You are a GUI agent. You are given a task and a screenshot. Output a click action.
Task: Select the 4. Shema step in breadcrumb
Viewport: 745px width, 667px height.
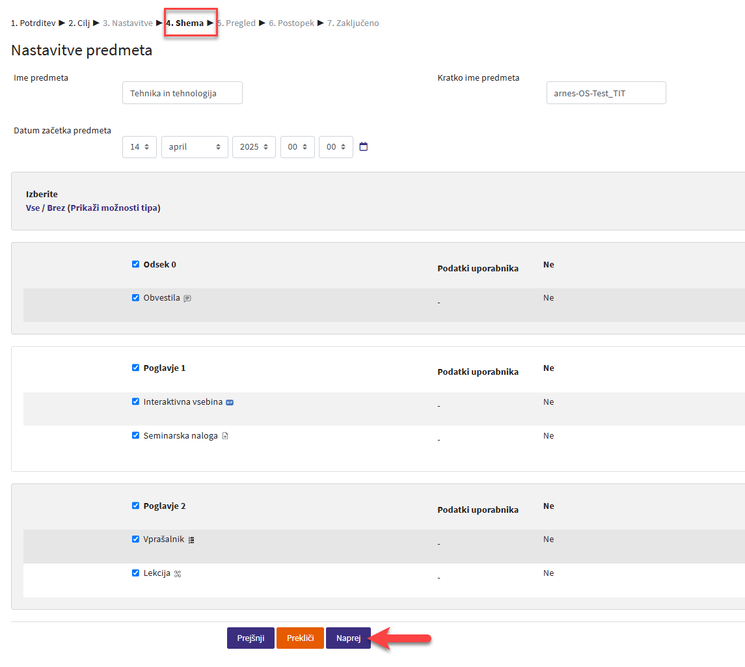[x=185, y=23]
